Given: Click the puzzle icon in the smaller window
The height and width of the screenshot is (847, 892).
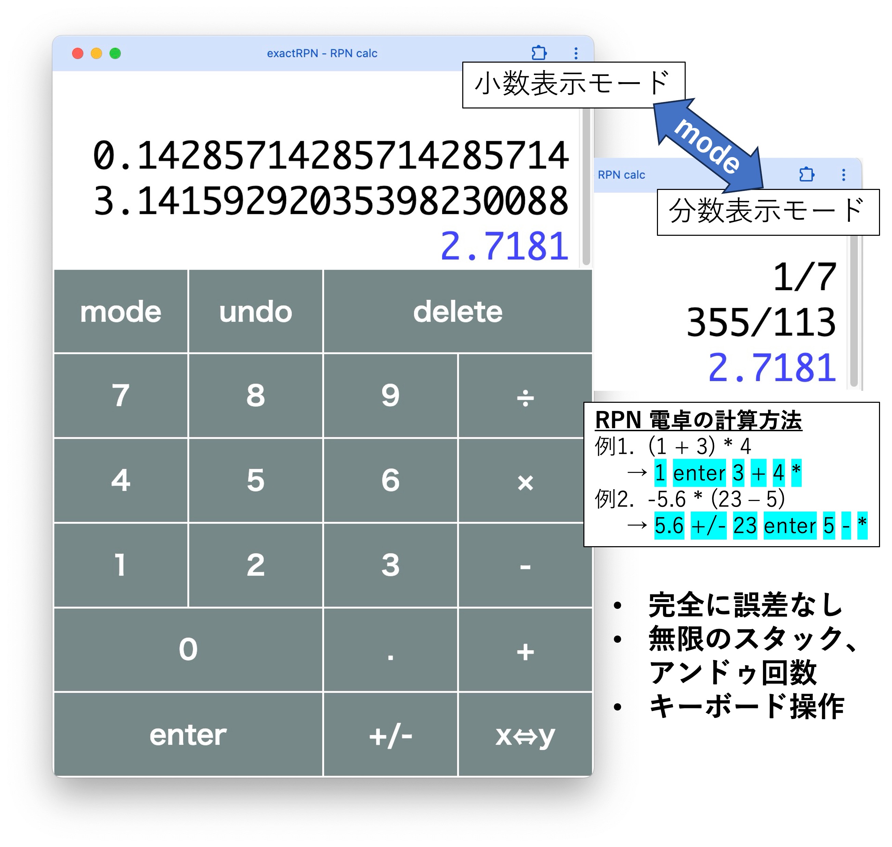Looking at the screenshot, I should pyautogui.click(x=806, y=174).
